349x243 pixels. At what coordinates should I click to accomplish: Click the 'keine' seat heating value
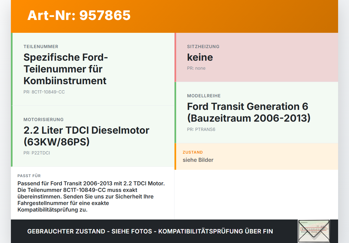point(200,57)
